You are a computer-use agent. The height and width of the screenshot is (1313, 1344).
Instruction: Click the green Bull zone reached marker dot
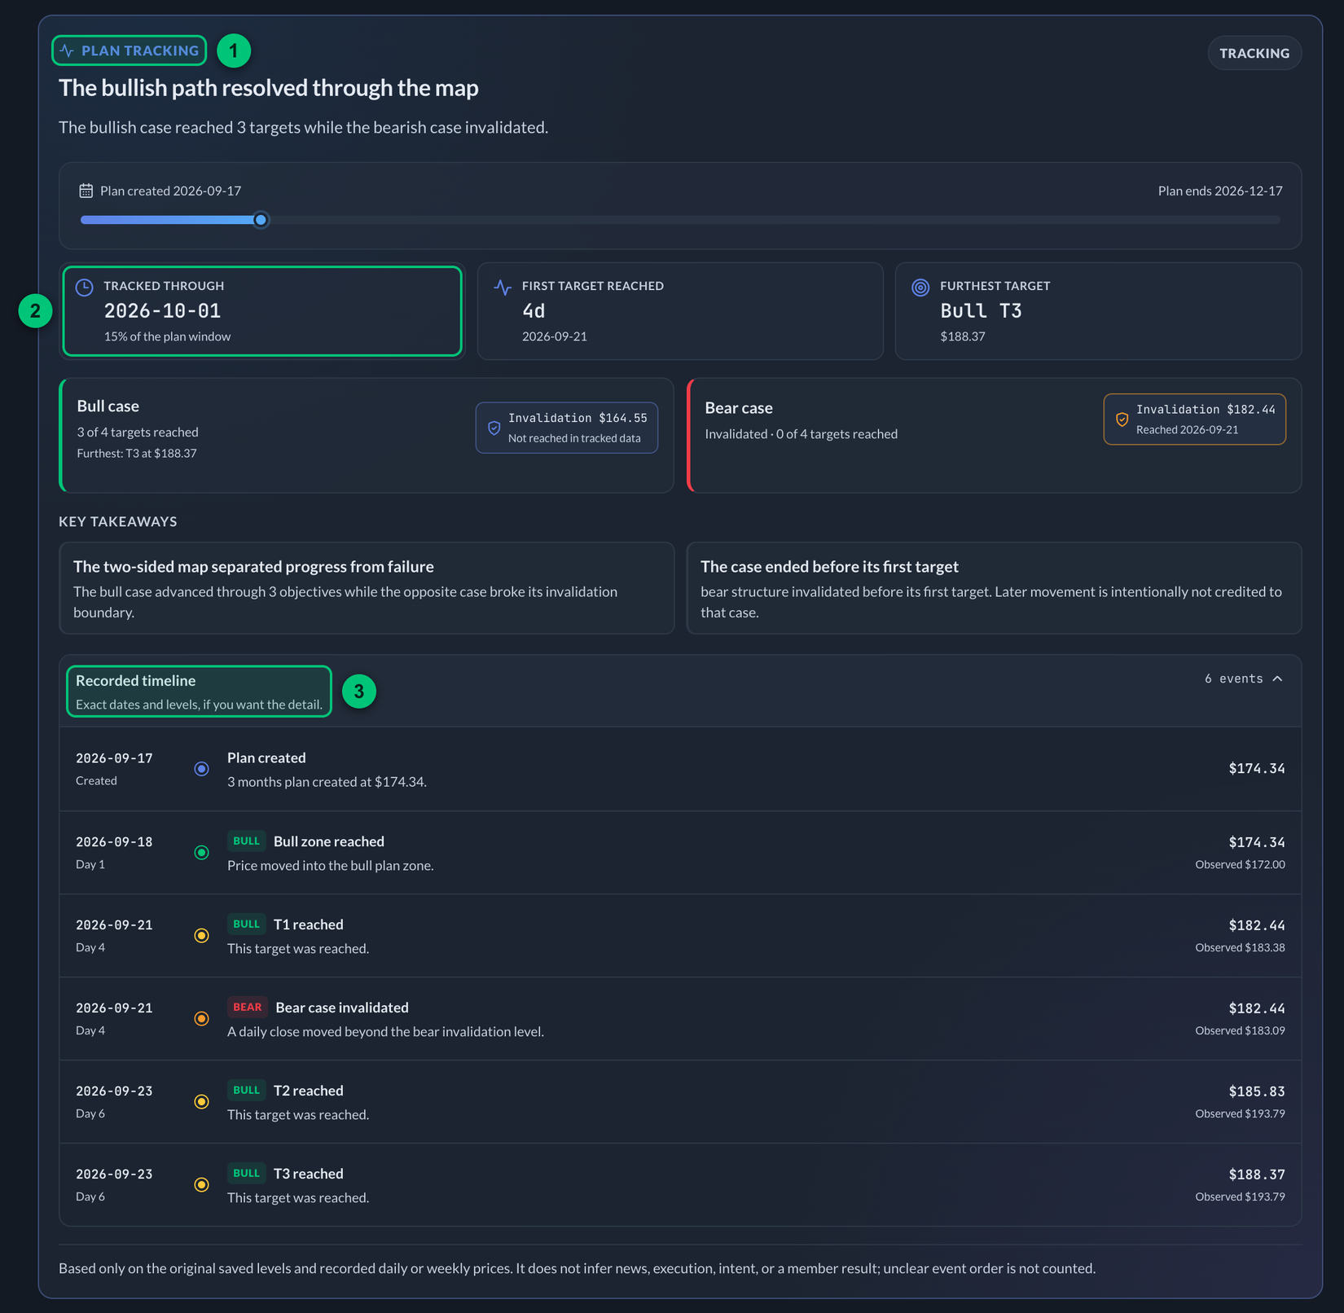coord(201,853)
